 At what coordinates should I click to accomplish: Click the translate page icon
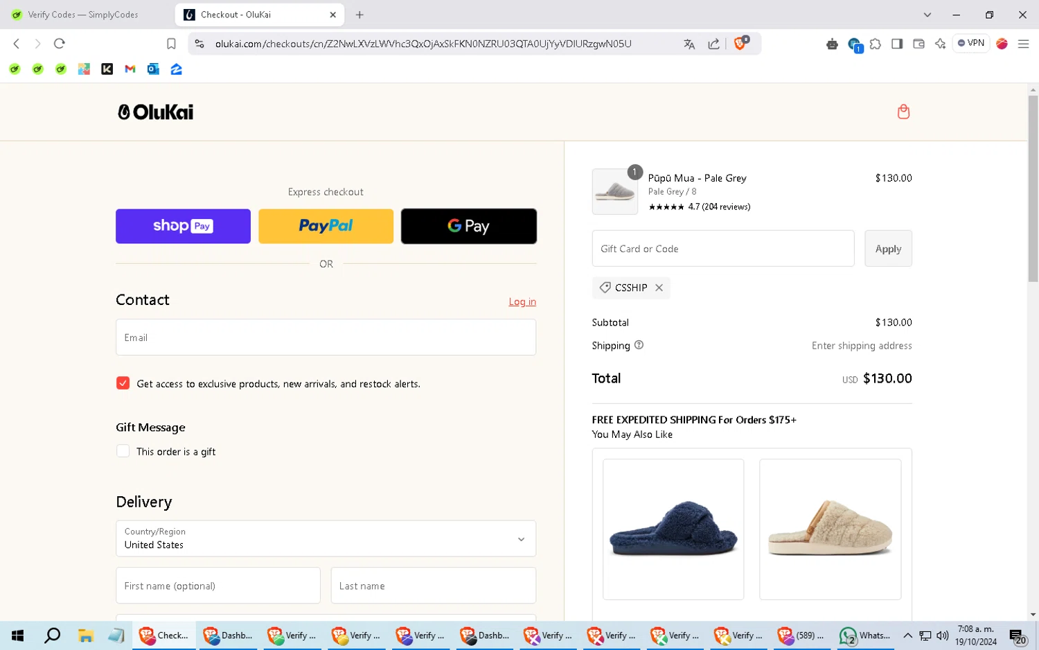(689, 44)
